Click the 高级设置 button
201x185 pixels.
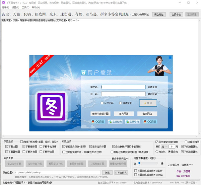coord(192,14)
